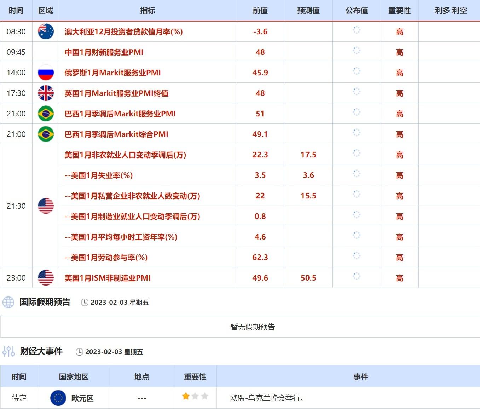
Task: Click loading spinner in 美国1月失业率 row
Action: point(357,174)
